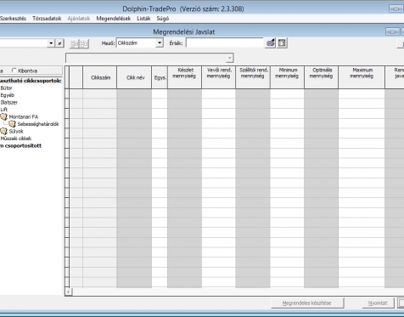Click the Optimális mennyiség column header
The height and width of the screenshot is (317, 404).
[321, 77]
